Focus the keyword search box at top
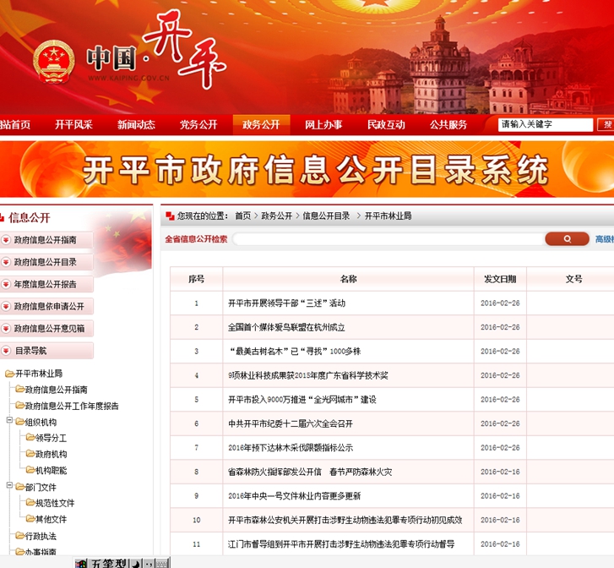Viewport: 614px width, 568px height. click(x=546, y=124)
